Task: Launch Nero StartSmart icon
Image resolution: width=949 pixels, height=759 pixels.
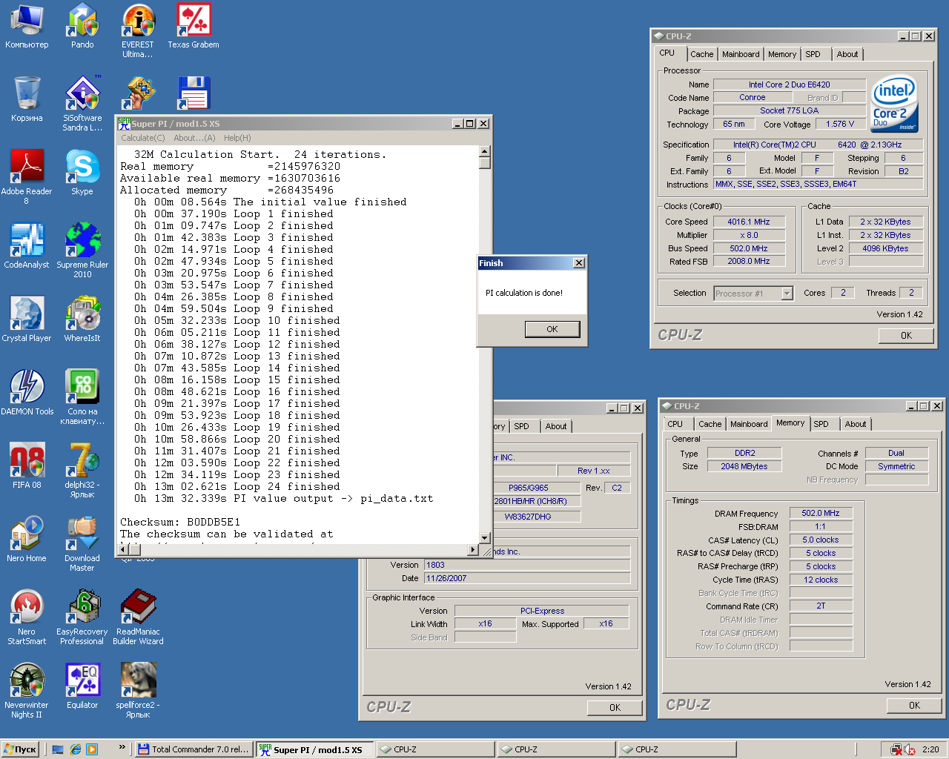Action: point(27,617)
